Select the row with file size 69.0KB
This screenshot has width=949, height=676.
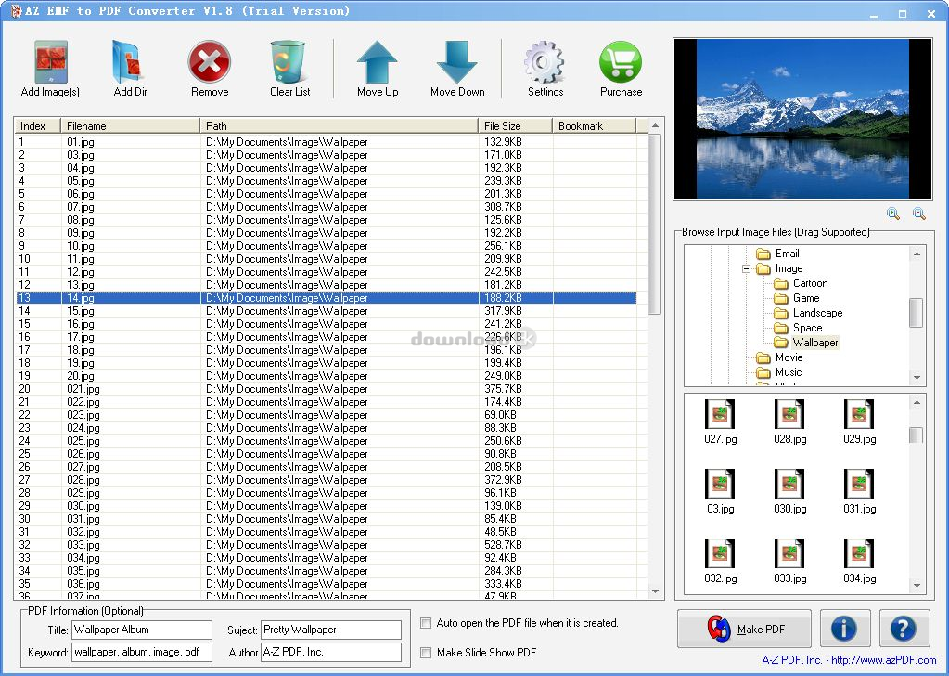[327, 415]
